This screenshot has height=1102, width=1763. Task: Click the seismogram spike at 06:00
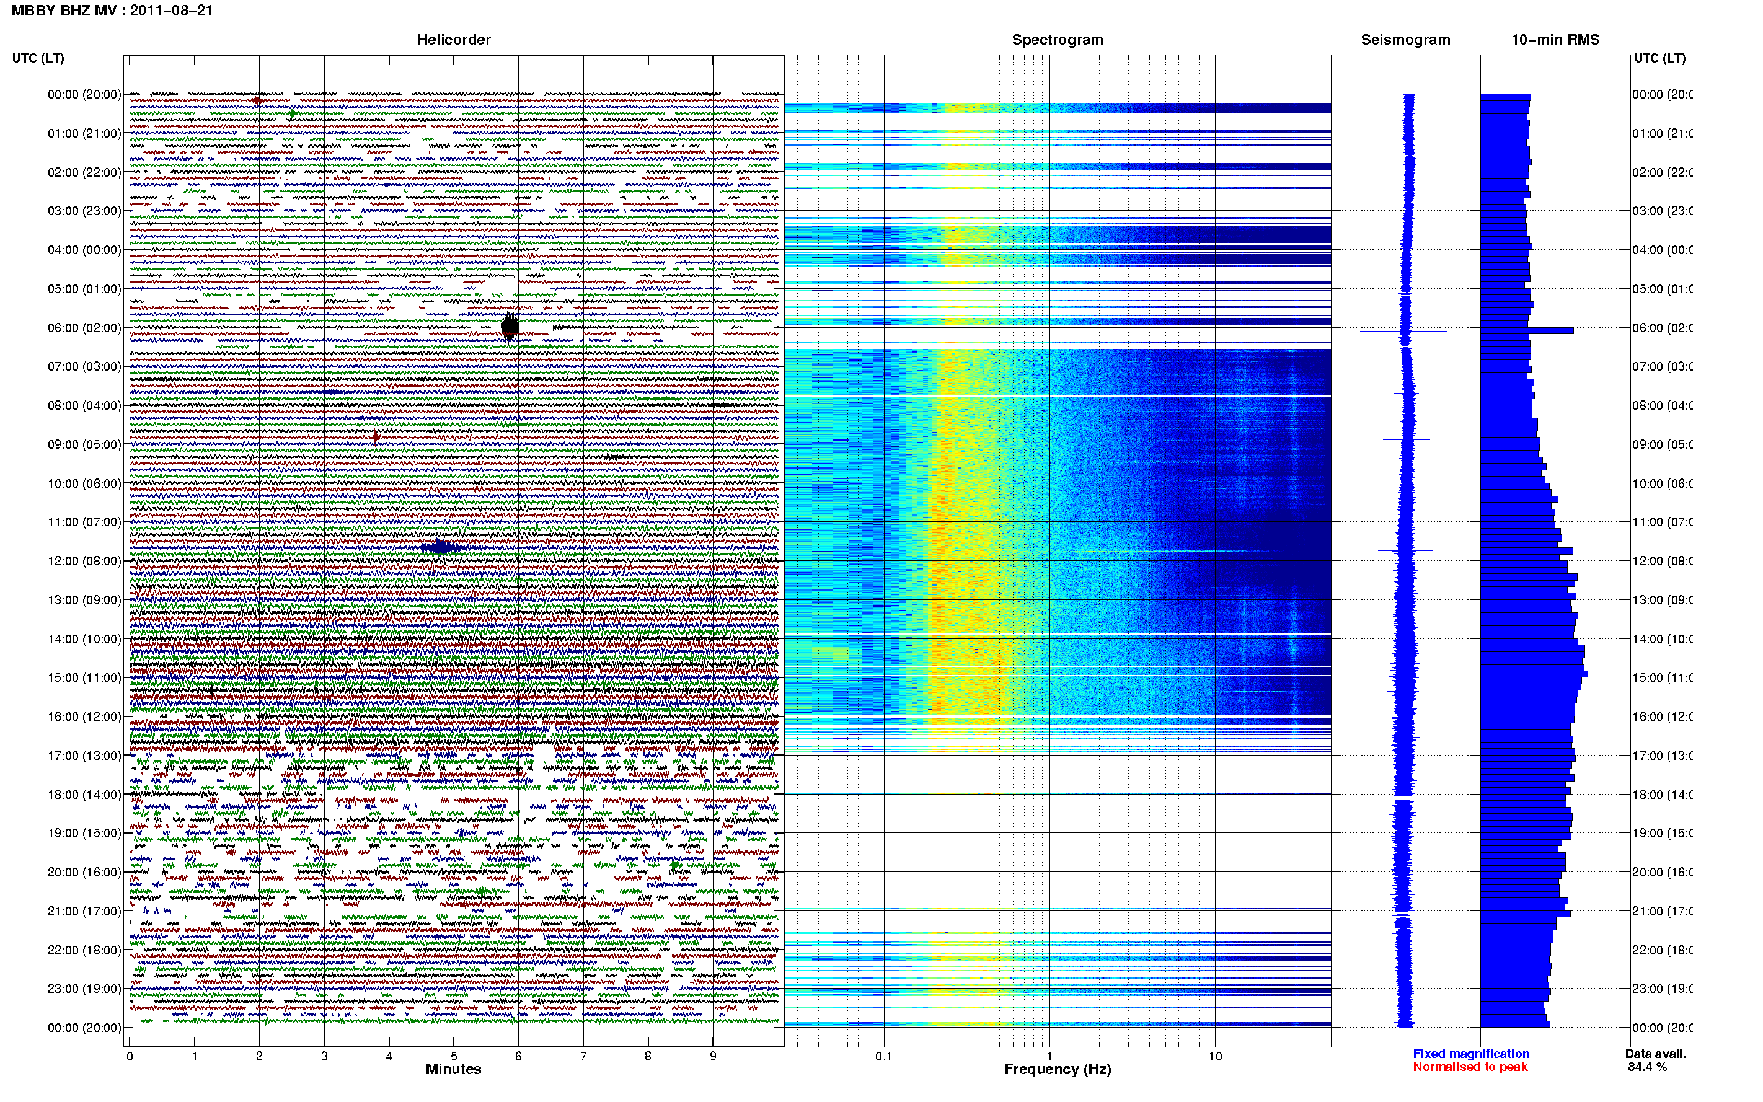(1403, 331)
